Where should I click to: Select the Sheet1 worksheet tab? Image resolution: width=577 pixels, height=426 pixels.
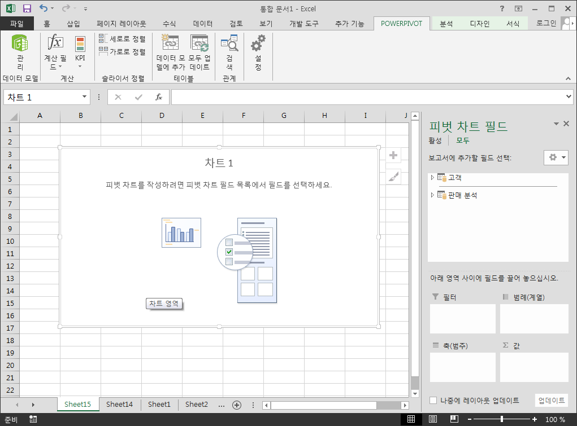click(159, 405)
